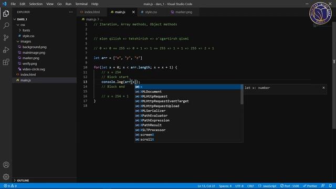This screenshot has height=189, width=336.
Task: Click Spaces: 4 indentation setting
Action: coord(225,186)
